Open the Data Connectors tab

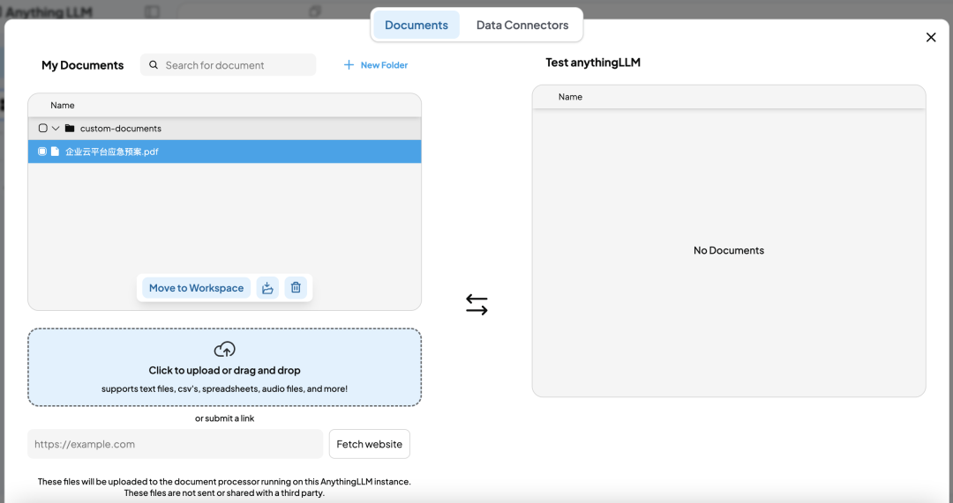[522, 25]
